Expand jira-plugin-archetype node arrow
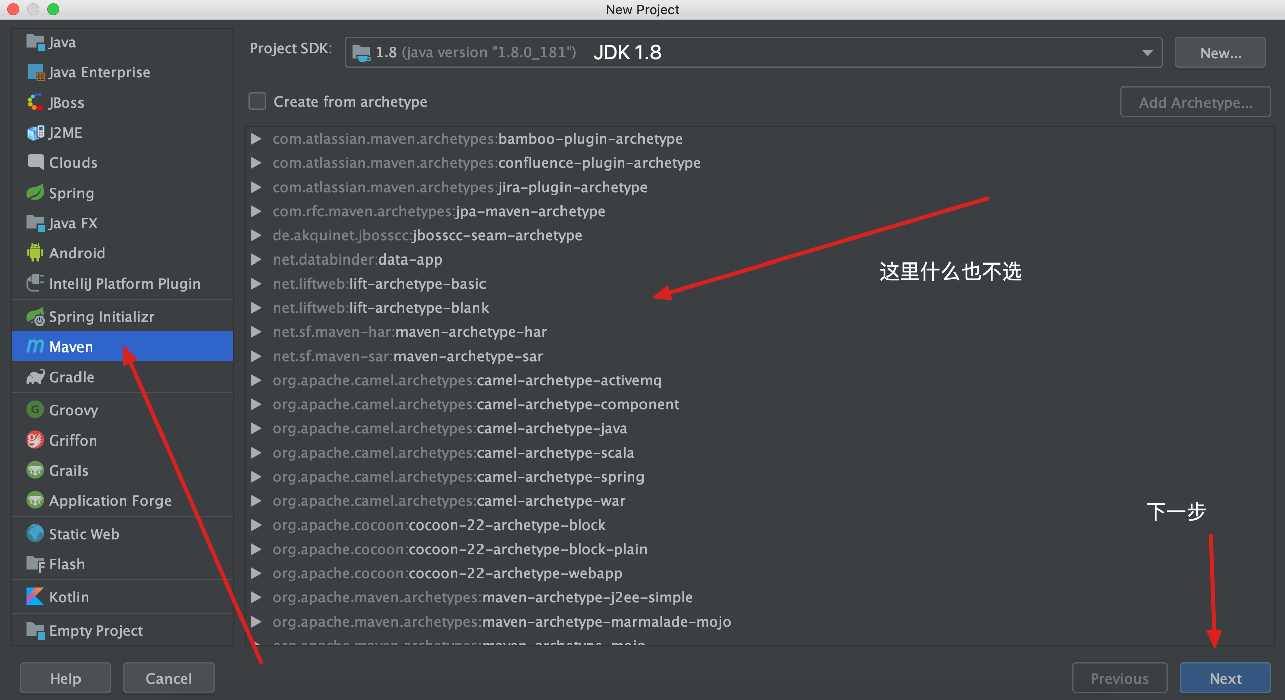1285x700 pixels. coord(256,187)
